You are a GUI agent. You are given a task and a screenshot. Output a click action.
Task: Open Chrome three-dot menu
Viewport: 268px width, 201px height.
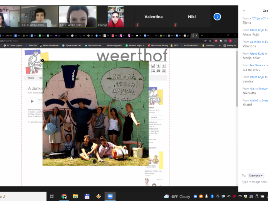(x=235, y=41)
